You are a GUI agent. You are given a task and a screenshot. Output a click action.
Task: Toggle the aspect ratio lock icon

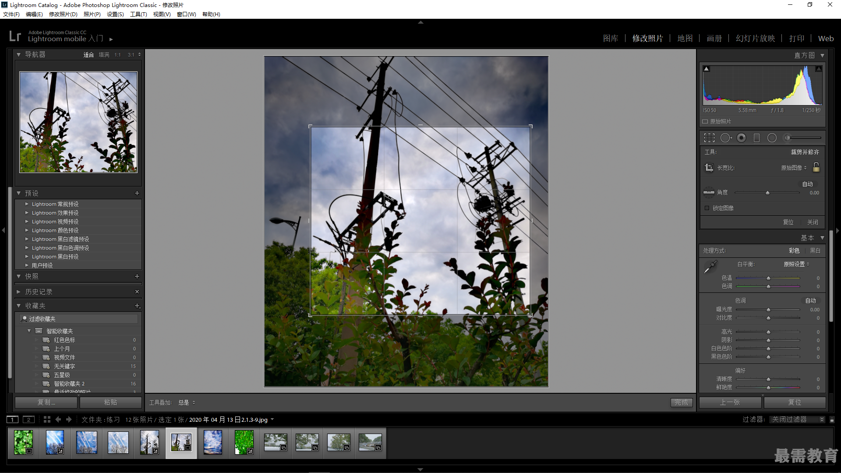(816, 167)
